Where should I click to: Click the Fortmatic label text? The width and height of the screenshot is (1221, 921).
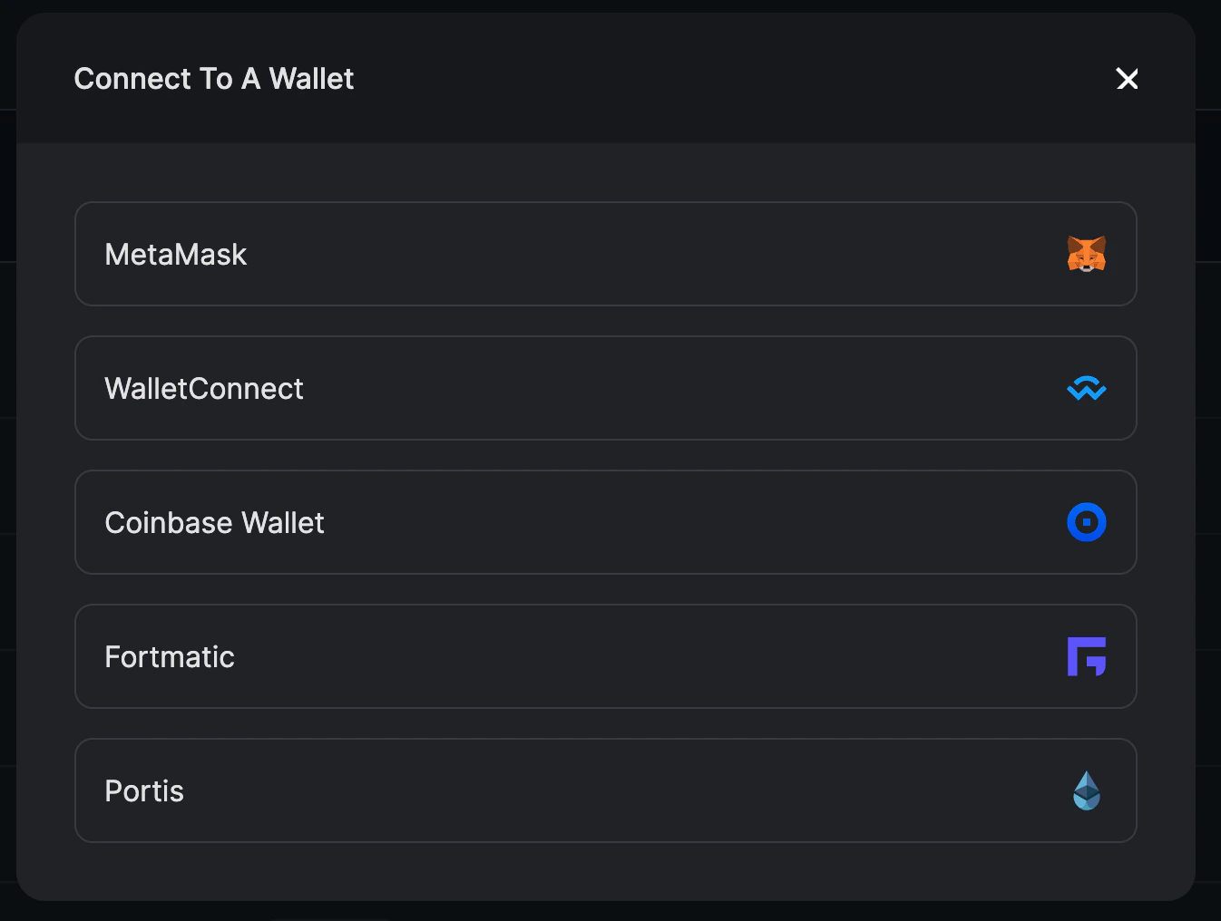coord(169,656)
